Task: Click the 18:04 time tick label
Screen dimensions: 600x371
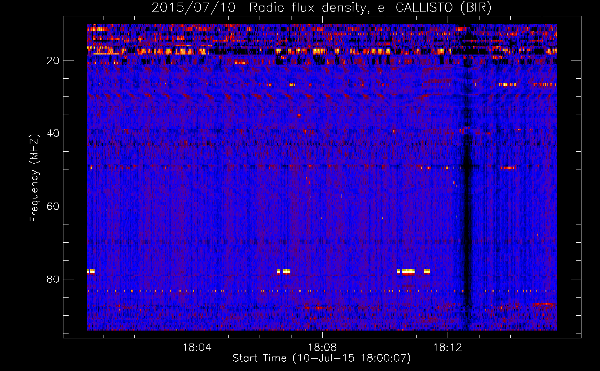Action: pos(197,347)
